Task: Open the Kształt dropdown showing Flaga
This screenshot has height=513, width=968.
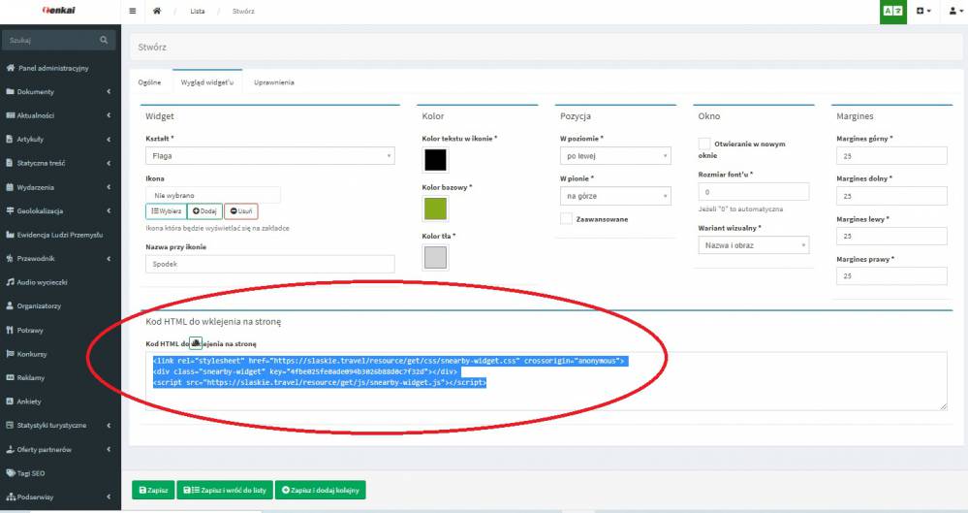Action: tap(269, 155)
